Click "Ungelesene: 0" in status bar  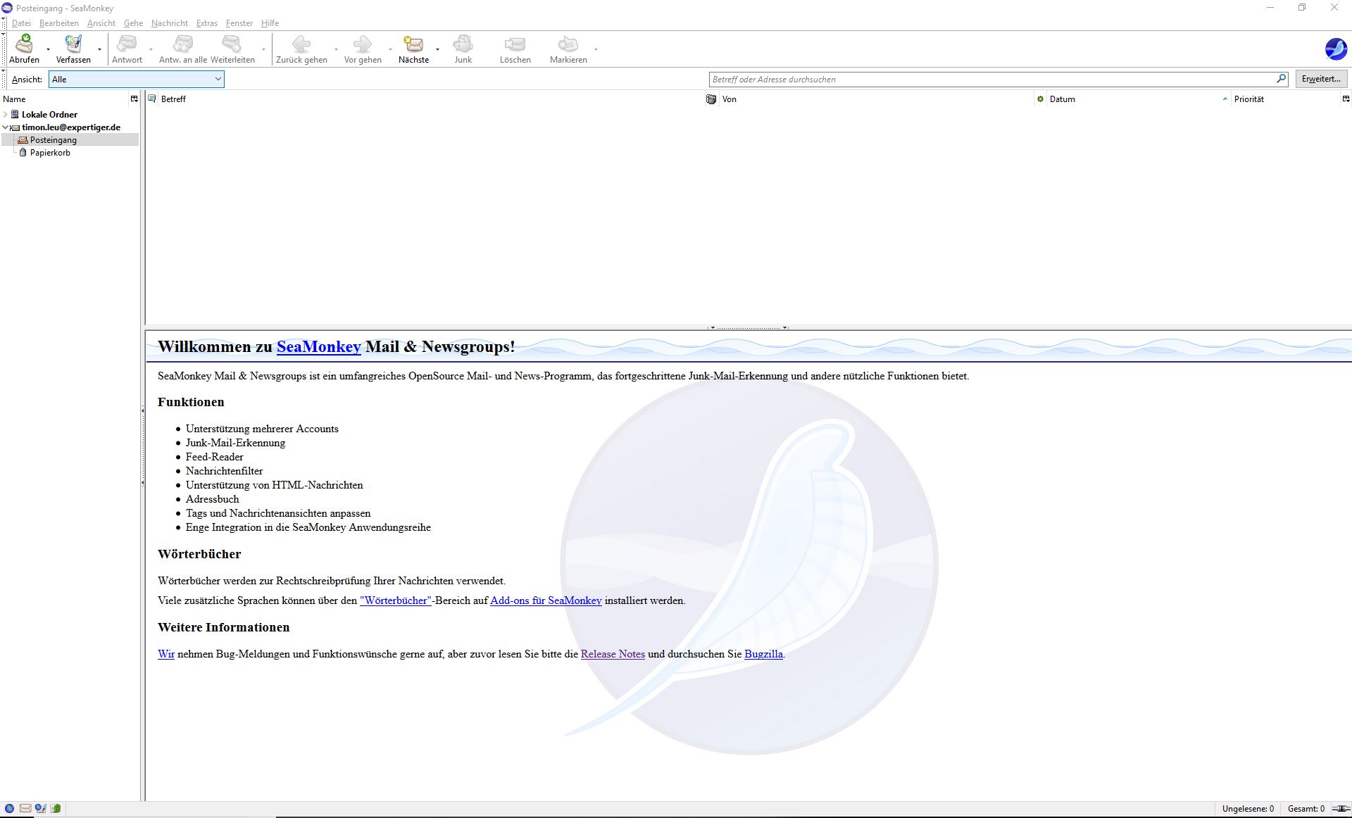pos(1248,809)
